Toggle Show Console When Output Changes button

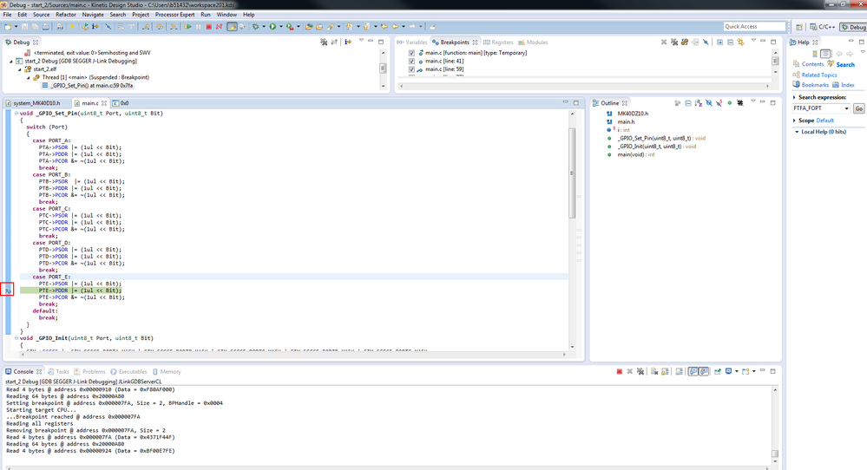[693, 372]
